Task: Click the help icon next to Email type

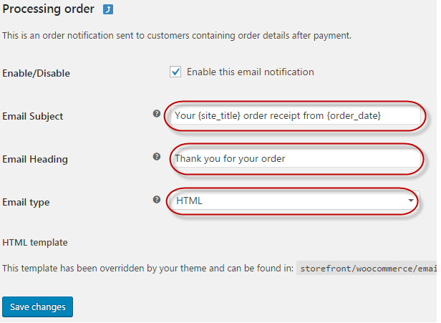Action: [x=157, y=200]
